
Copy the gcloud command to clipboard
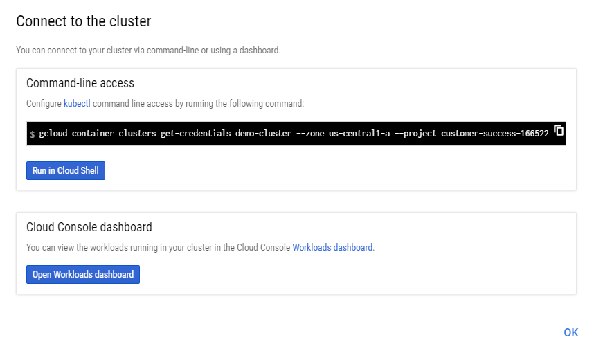[559, 130]
